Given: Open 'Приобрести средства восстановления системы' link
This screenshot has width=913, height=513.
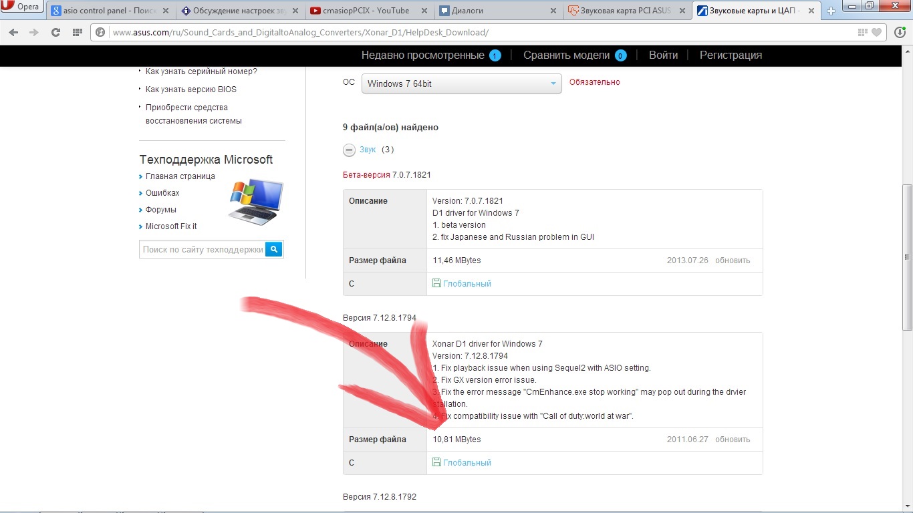Looking at the screenshot, I should coord(194,114).
